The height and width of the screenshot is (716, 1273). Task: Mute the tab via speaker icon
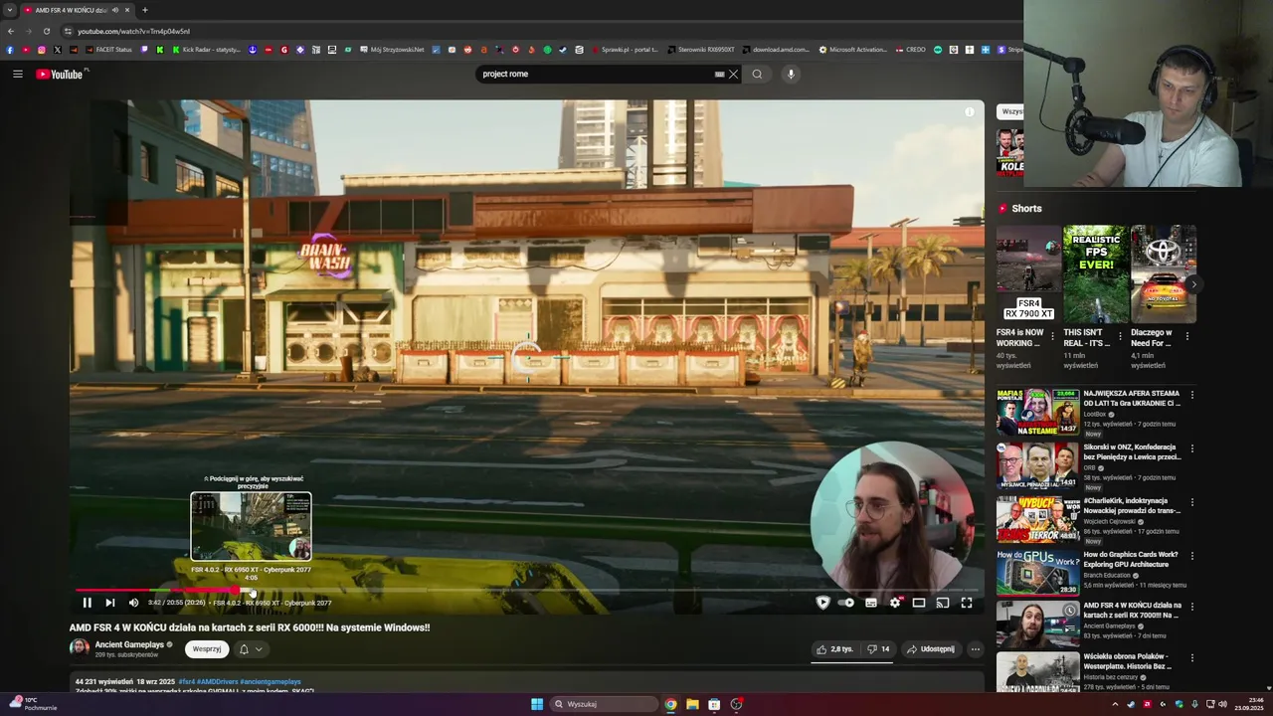pos(115,10)
